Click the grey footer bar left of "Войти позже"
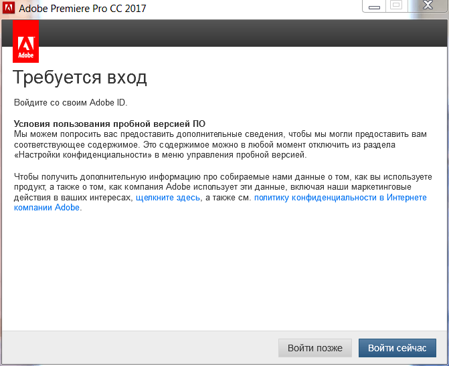449x366 pixels. point(134,348)
